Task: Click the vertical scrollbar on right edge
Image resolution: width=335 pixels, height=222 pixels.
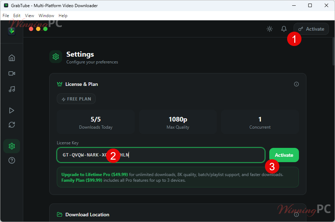Action: [x=334, y=51]
